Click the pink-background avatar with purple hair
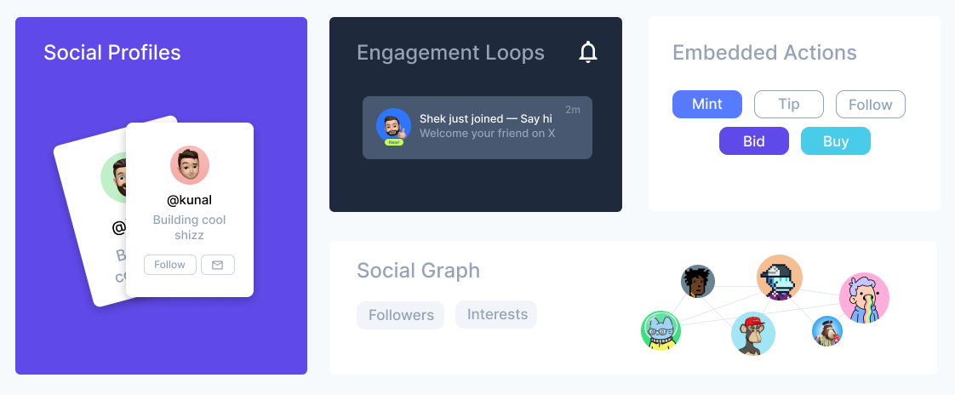Screen dimensions: 955x395 pos(864,298)
